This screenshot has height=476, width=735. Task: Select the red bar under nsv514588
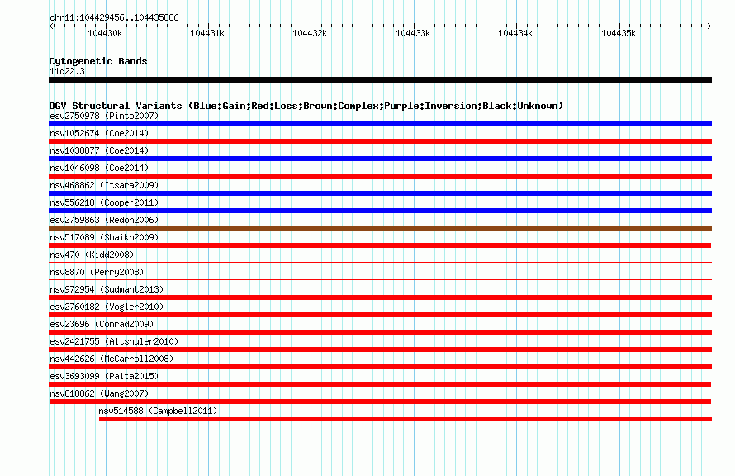pyautogui.click(x=405, y=419)
